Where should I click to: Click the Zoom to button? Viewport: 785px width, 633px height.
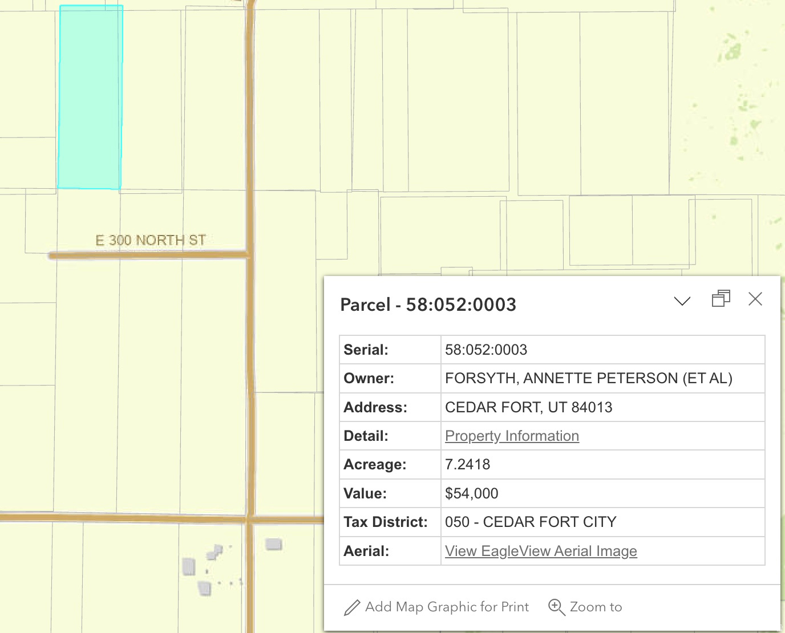(585, 607)
